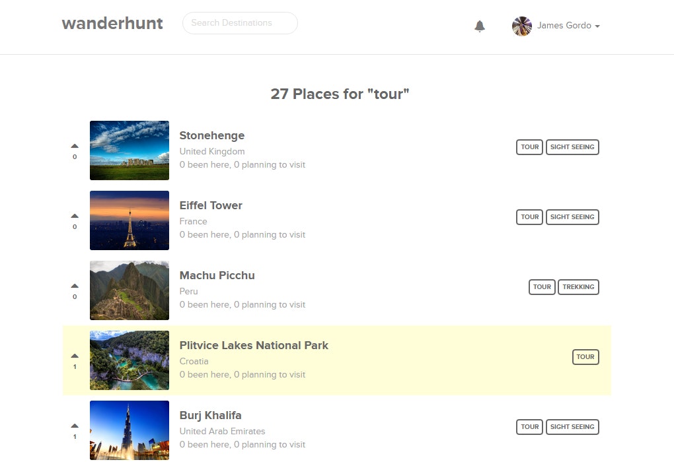
Task: Select SIGHT SEEING tag on Burj Khalifa
Action: tap(572, 427)
